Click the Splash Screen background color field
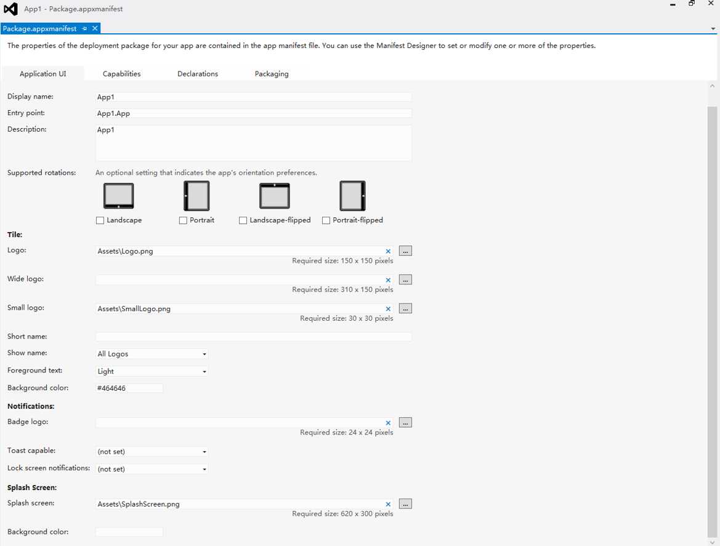 coord(129,532)
